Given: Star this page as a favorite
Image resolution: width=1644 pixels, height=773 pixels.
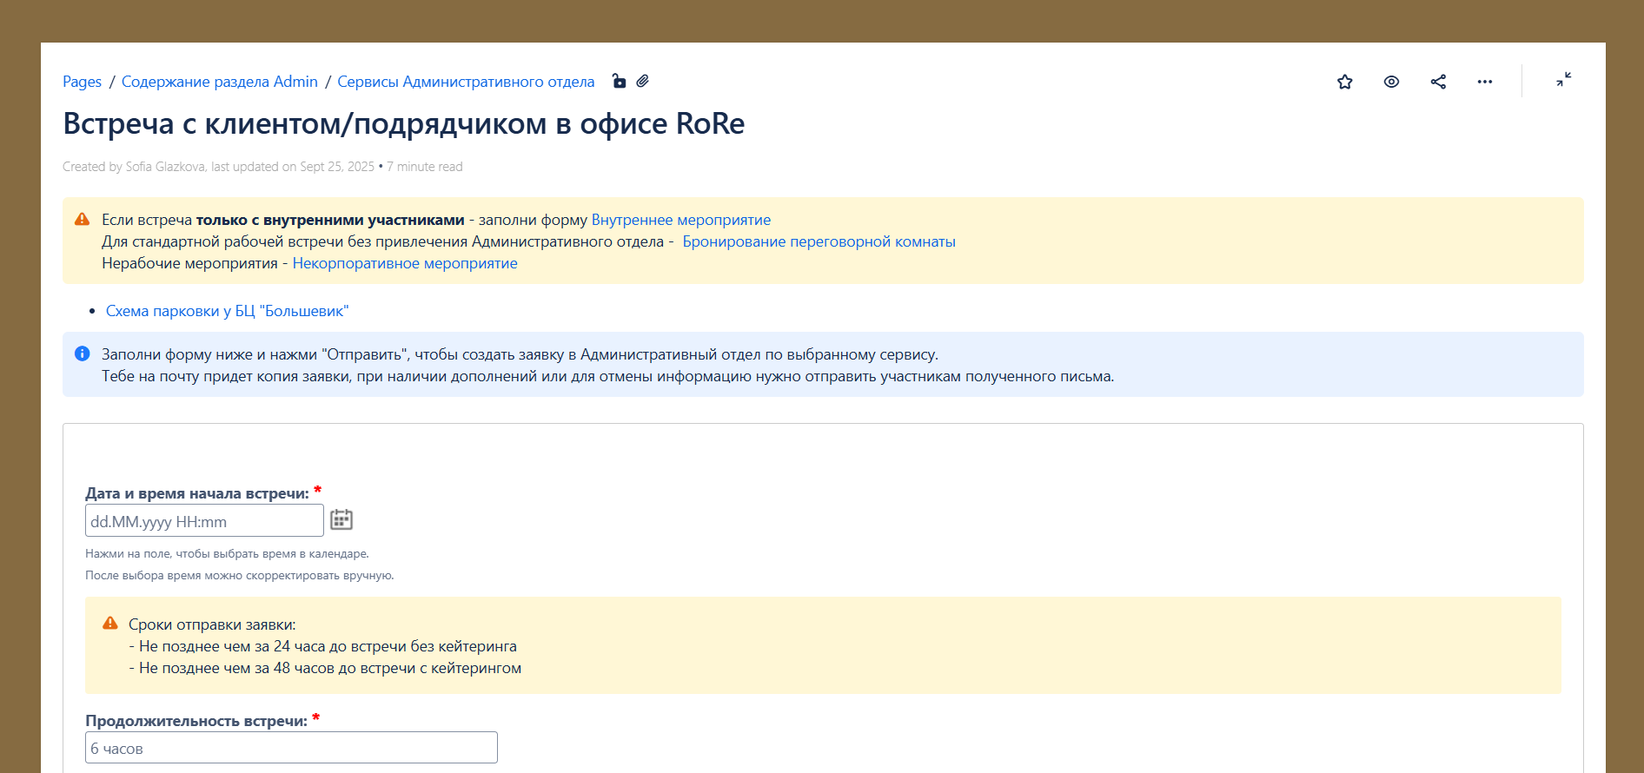Looking at the screenshot, I should click(1344, 82).
